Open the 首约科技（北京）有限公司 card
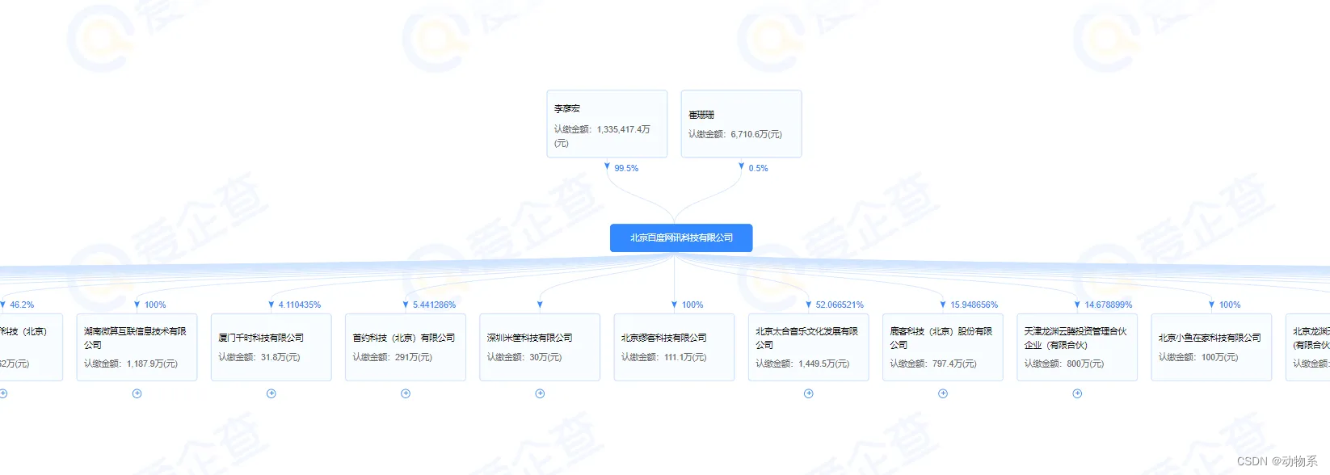1330x475 pixels. 406,347
